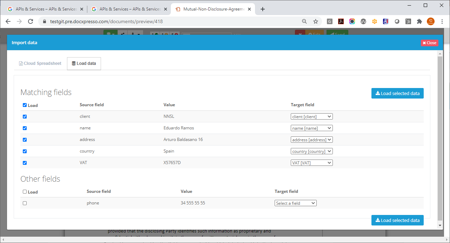
Task: Uncheck the VAT row checkbox
Action: tap(25, 163)
